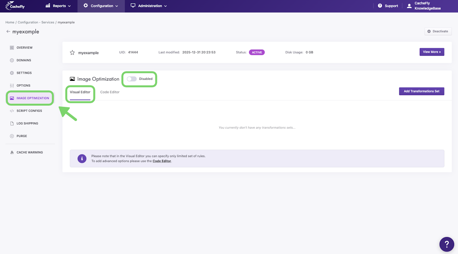The height and width of the screenshot is (254, 458).
Task: Click the Log Shipping file icon
Action: coord(12,123)
